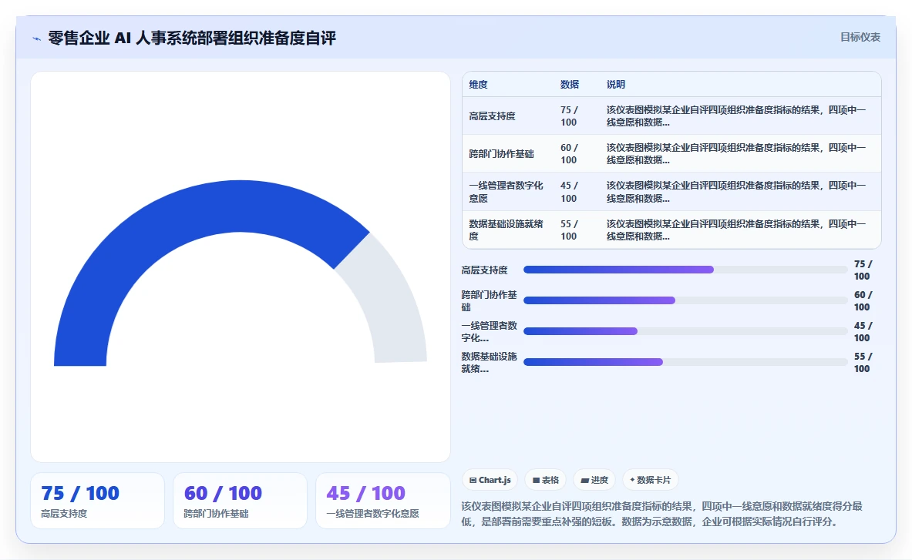The width and height of the screenshot is (912, 560).
Task: Open the 75 / 100 高层支持度 data card
Action: tap(97, 501)
